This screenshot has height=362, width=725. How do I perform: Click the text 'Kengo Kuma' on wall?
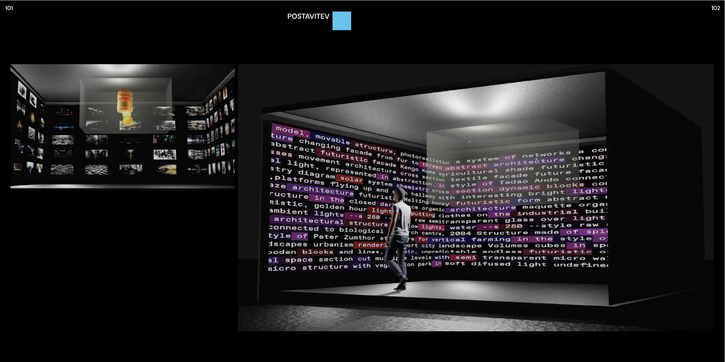coord(417,169)
